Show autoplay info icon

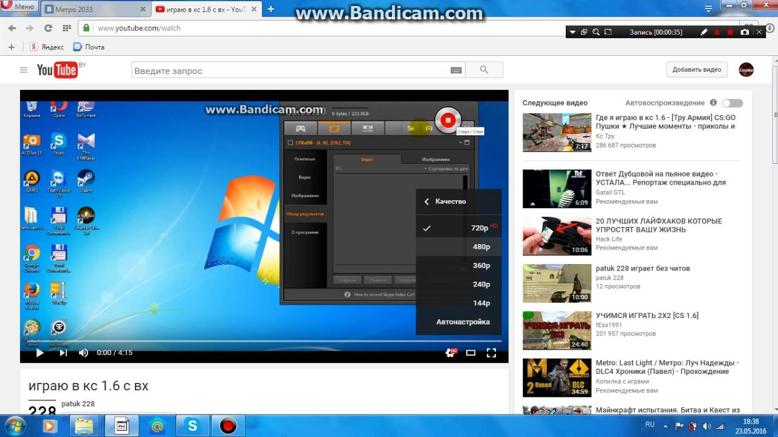click(713, 103)
